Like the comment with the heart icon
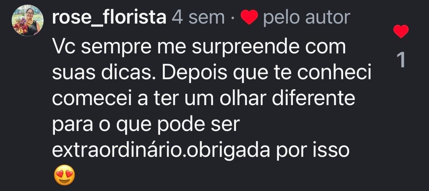 point(401,31)
